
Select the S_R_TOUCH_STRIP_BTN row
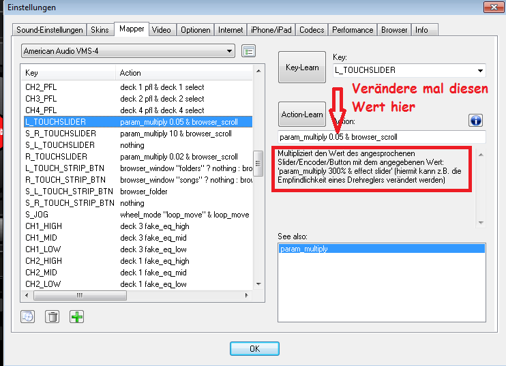click(x=138, y=203)
